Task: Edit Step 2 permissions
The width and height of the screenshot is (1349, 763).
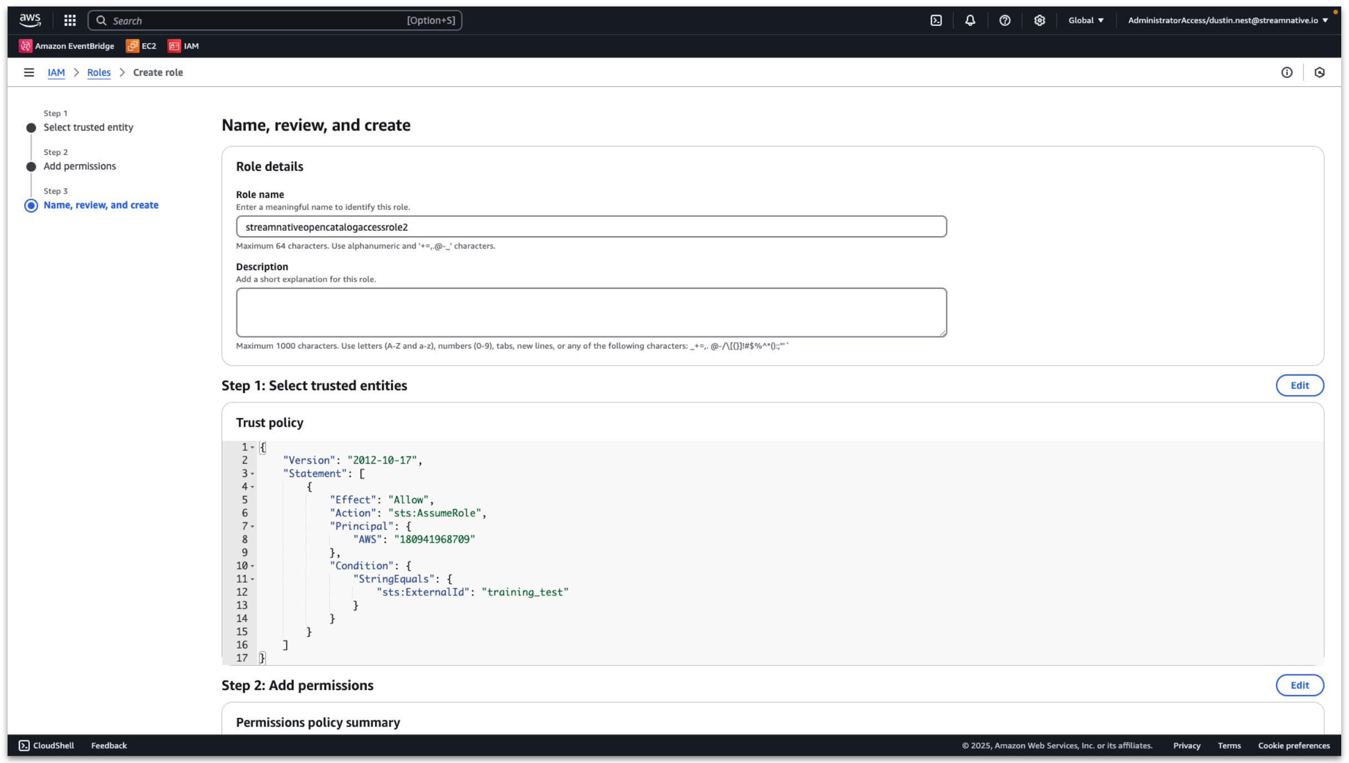Action: point(1299,685)
